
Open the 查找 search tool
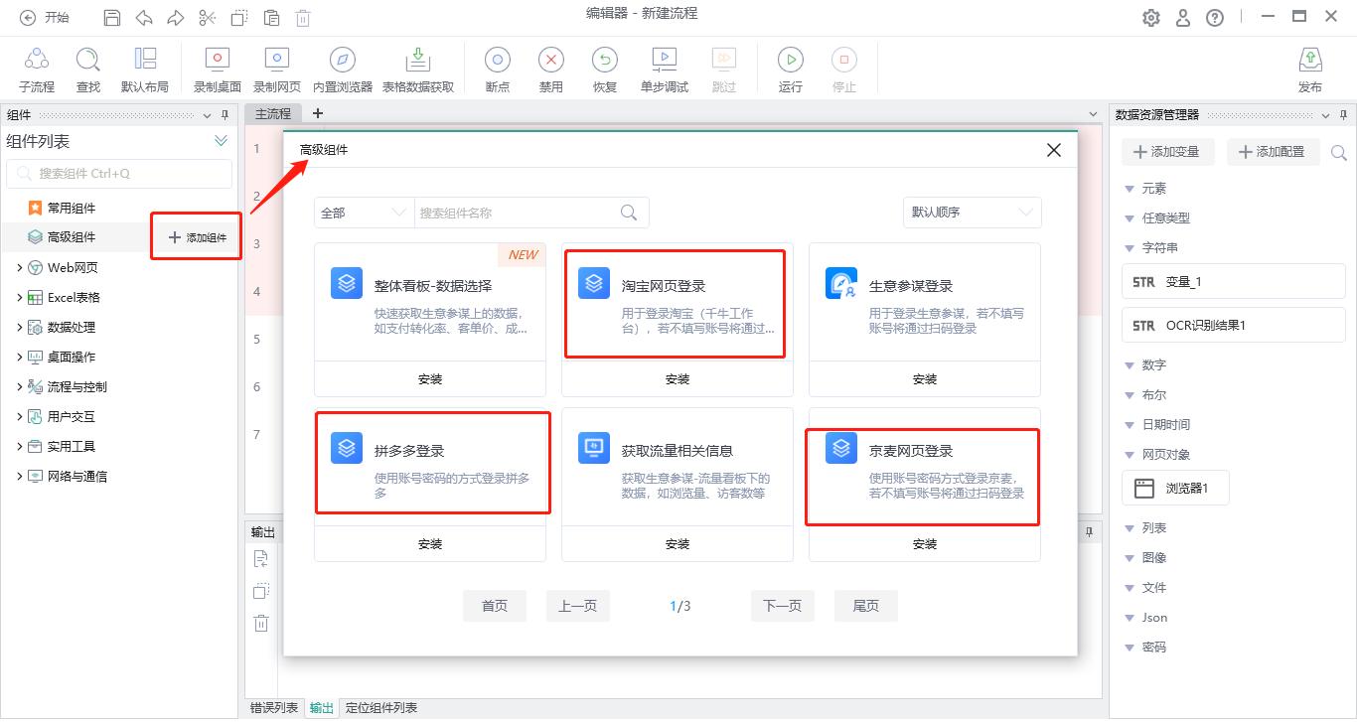[x=88, y=60]
